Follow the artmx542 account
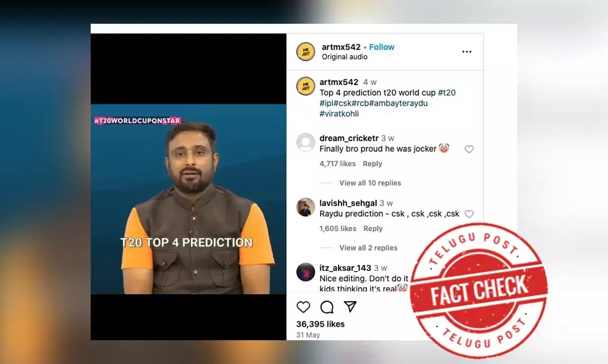This screenshot has width=608, height=364. 382,47
